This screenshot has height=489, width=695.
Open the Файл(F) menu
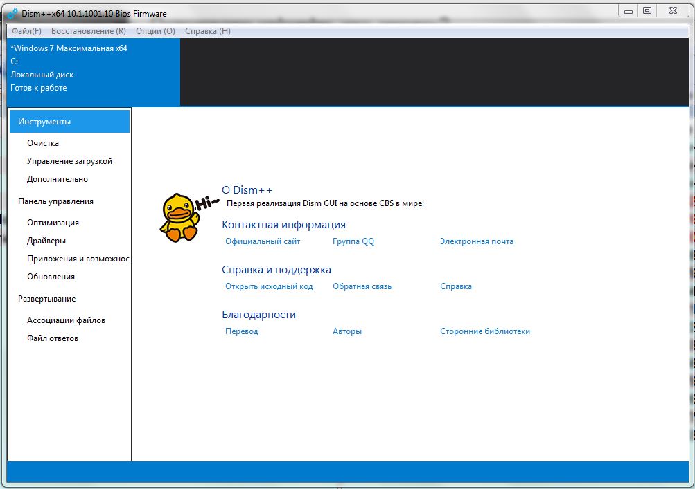(x=26, y=31)
